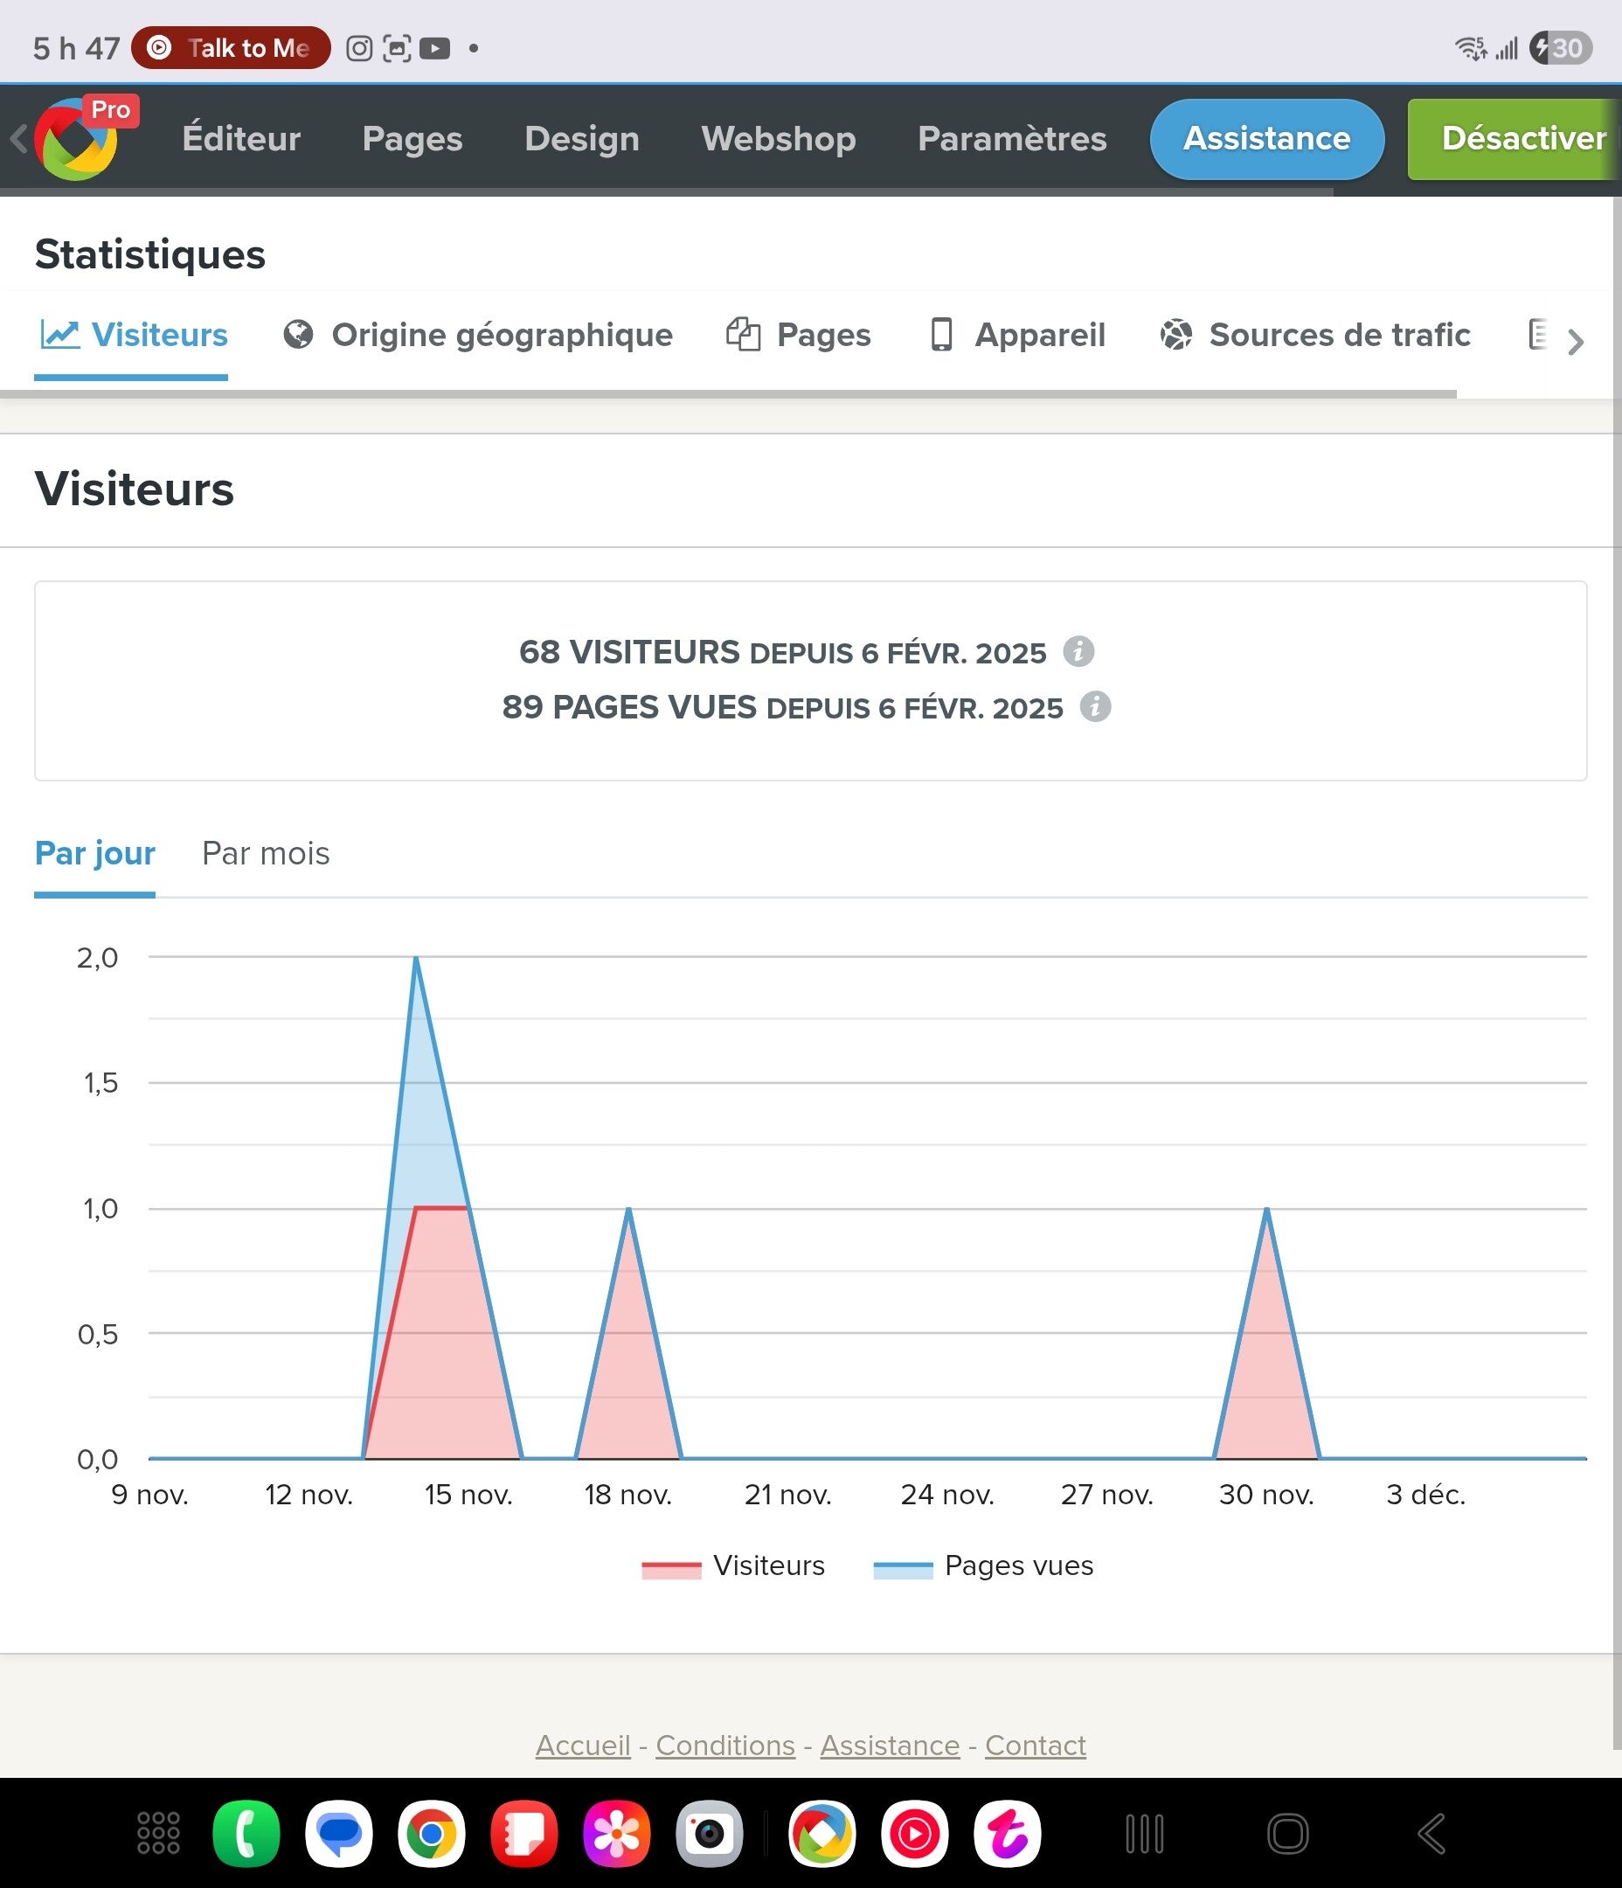Tap the home navigation button
The width and height of the screenshot is (1622, 1888).
coord(1287,1833)
